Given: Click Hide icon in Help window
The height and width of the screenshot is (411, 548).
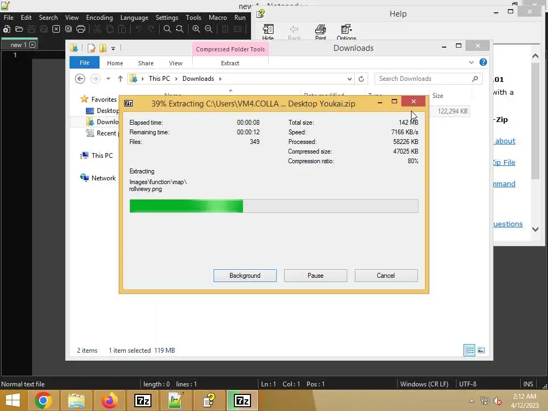Looking at the screenshot, I should [x=268, y=32].
